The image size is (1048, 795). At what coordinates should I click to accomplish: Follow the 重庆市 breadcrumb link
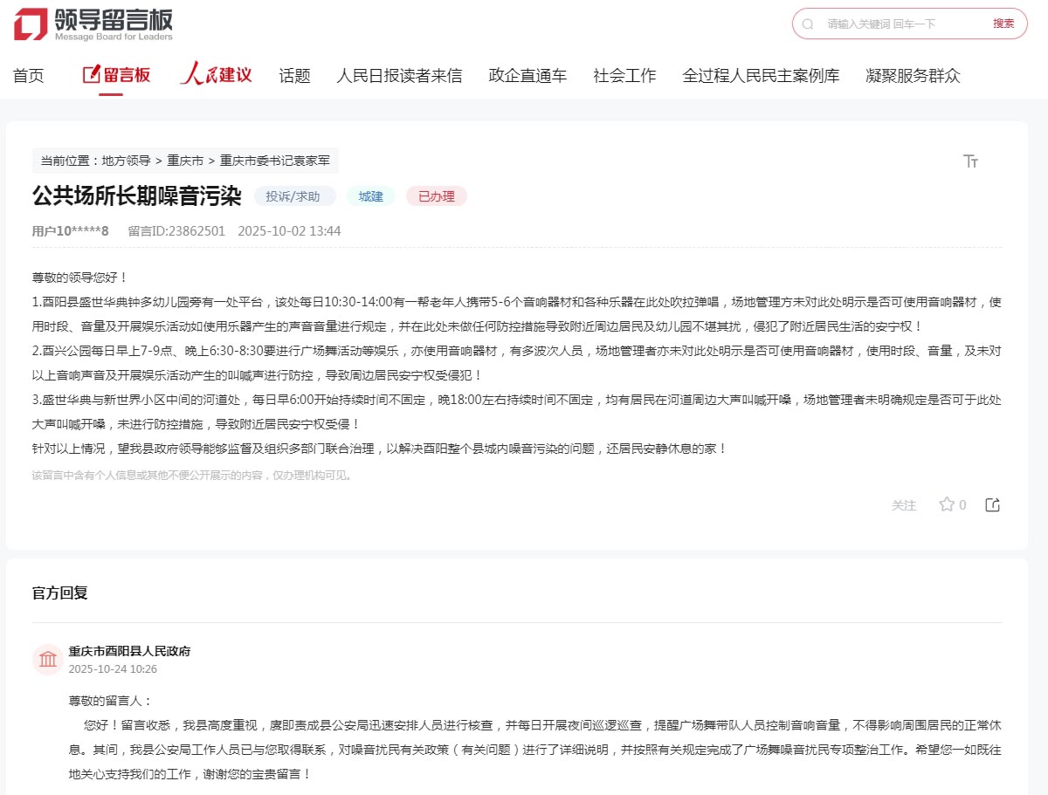tap(185, 161)
